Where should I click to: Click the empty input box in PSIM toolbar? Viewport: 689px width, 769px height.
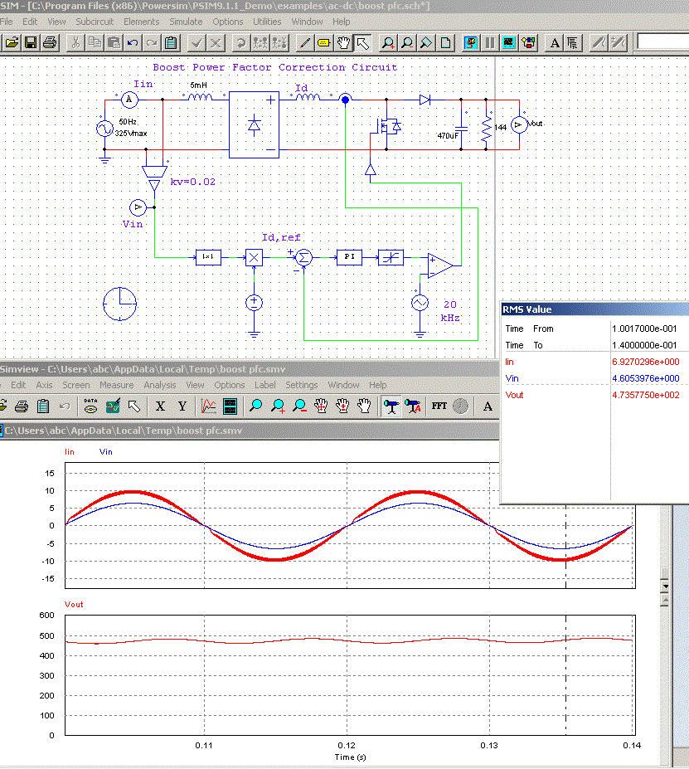663,42
